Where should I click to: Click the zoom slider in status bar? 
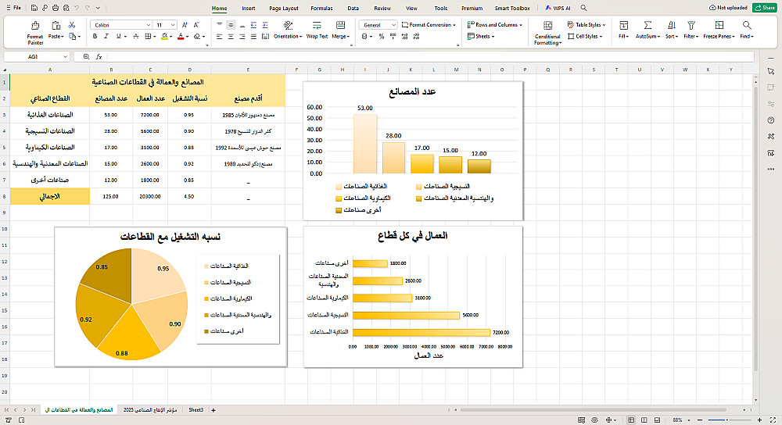pyautogui.click(x=729, y=420)
